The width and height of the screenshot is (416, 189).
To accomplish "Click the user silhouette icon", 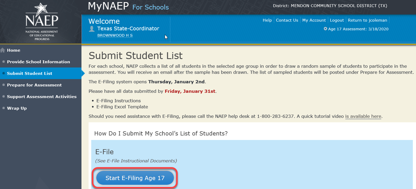I will pos(92,29).
